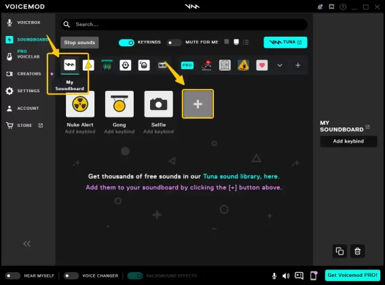Toggle Hear Myself on
Image resolution: width=385 pixels, height=285 pixels.
pyautogui.click(x=13, y=275)
